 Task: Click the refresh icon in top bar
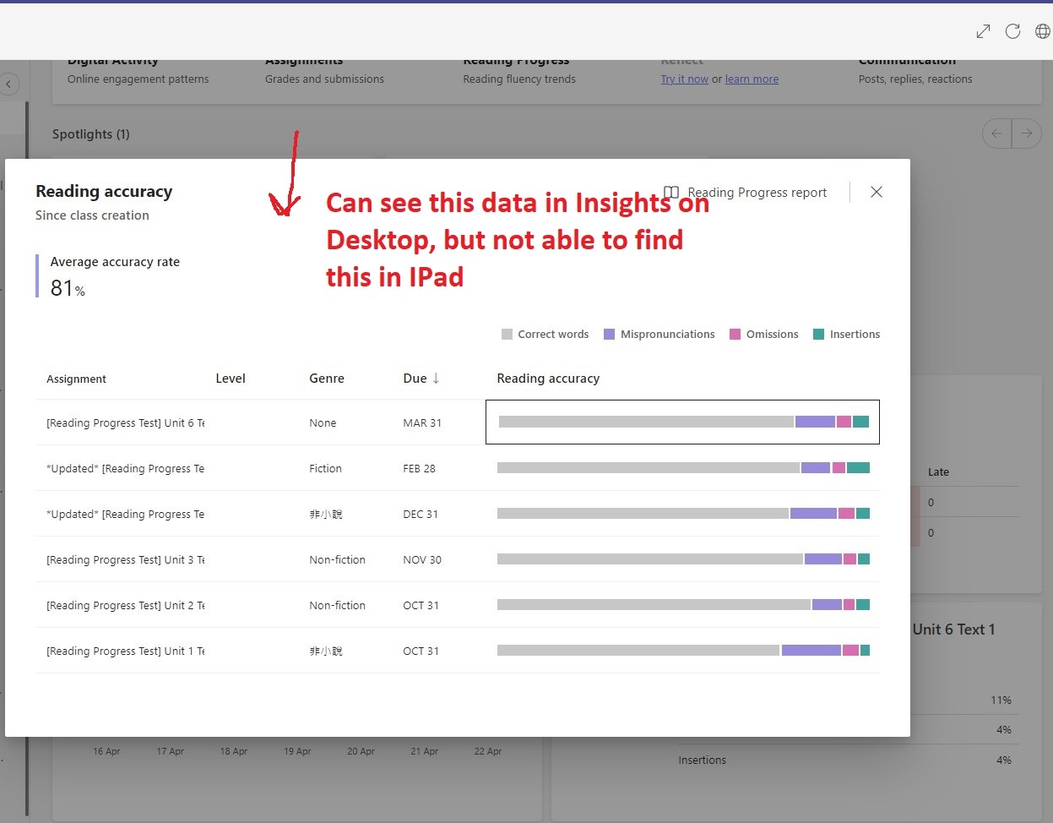click(x=1012, y=31)
